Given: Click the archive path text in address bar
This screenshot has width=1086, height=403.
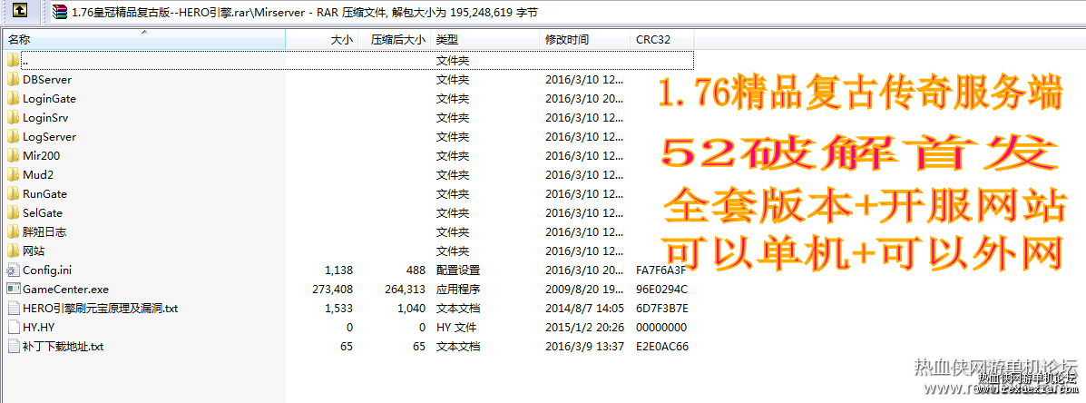Looking at the screenshot, I should click(x=304, y=13).
